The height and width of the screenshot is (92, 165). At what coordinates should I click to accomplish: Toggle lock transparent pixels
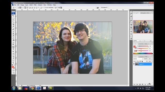(137, 61)
